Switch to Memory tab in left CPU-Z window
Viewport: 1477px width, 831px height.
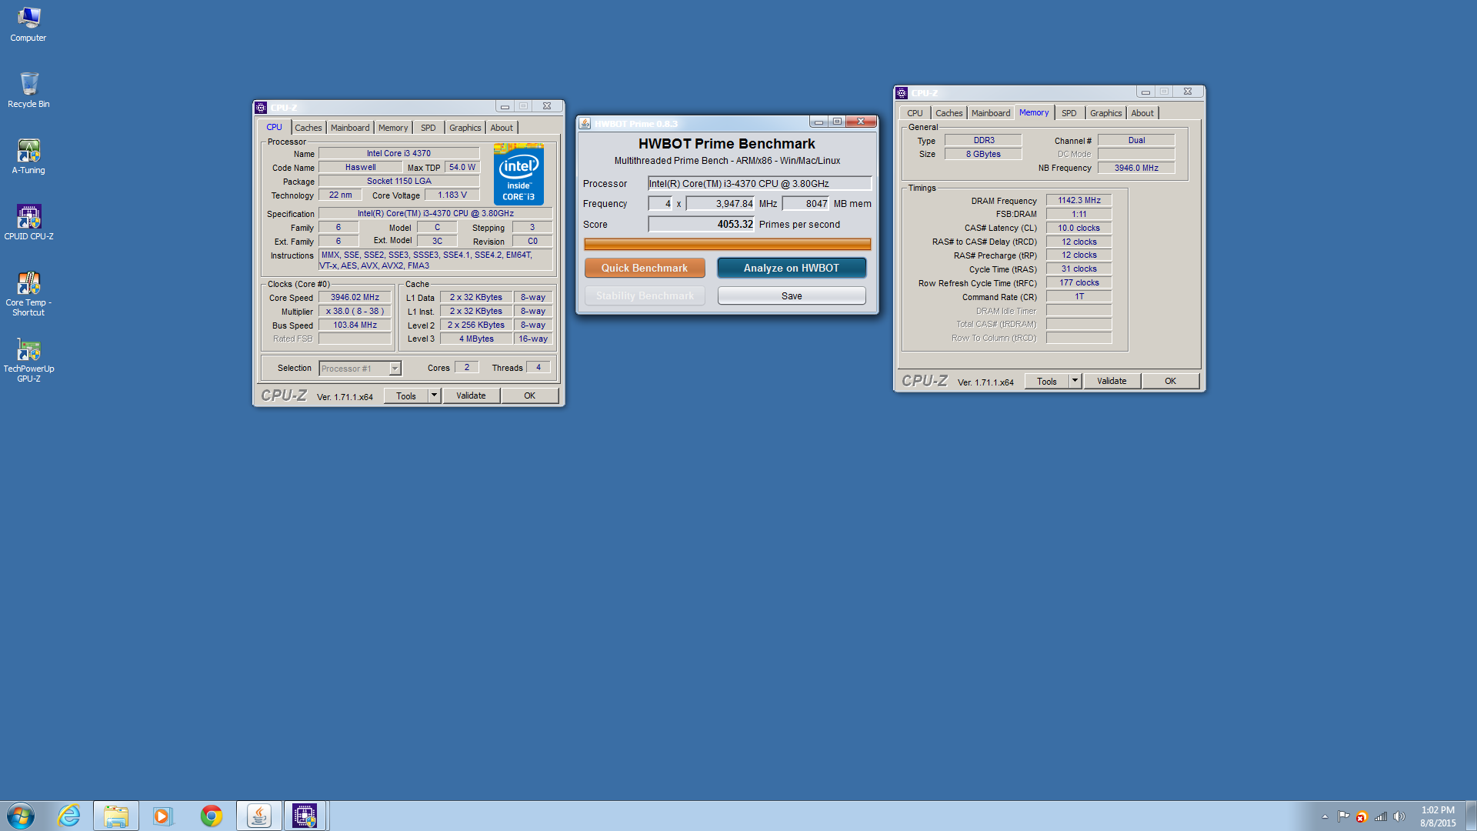[x=393, y=128]
